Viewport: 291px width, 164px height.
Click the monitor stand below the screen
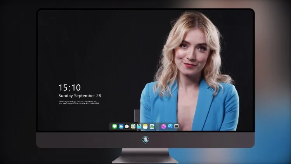click(145, 156)
